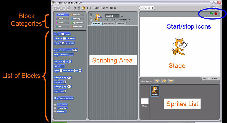Switch to the Scripts tab
Image resolution: width=227 pixels, height=123 pixels.
point(97,23)
